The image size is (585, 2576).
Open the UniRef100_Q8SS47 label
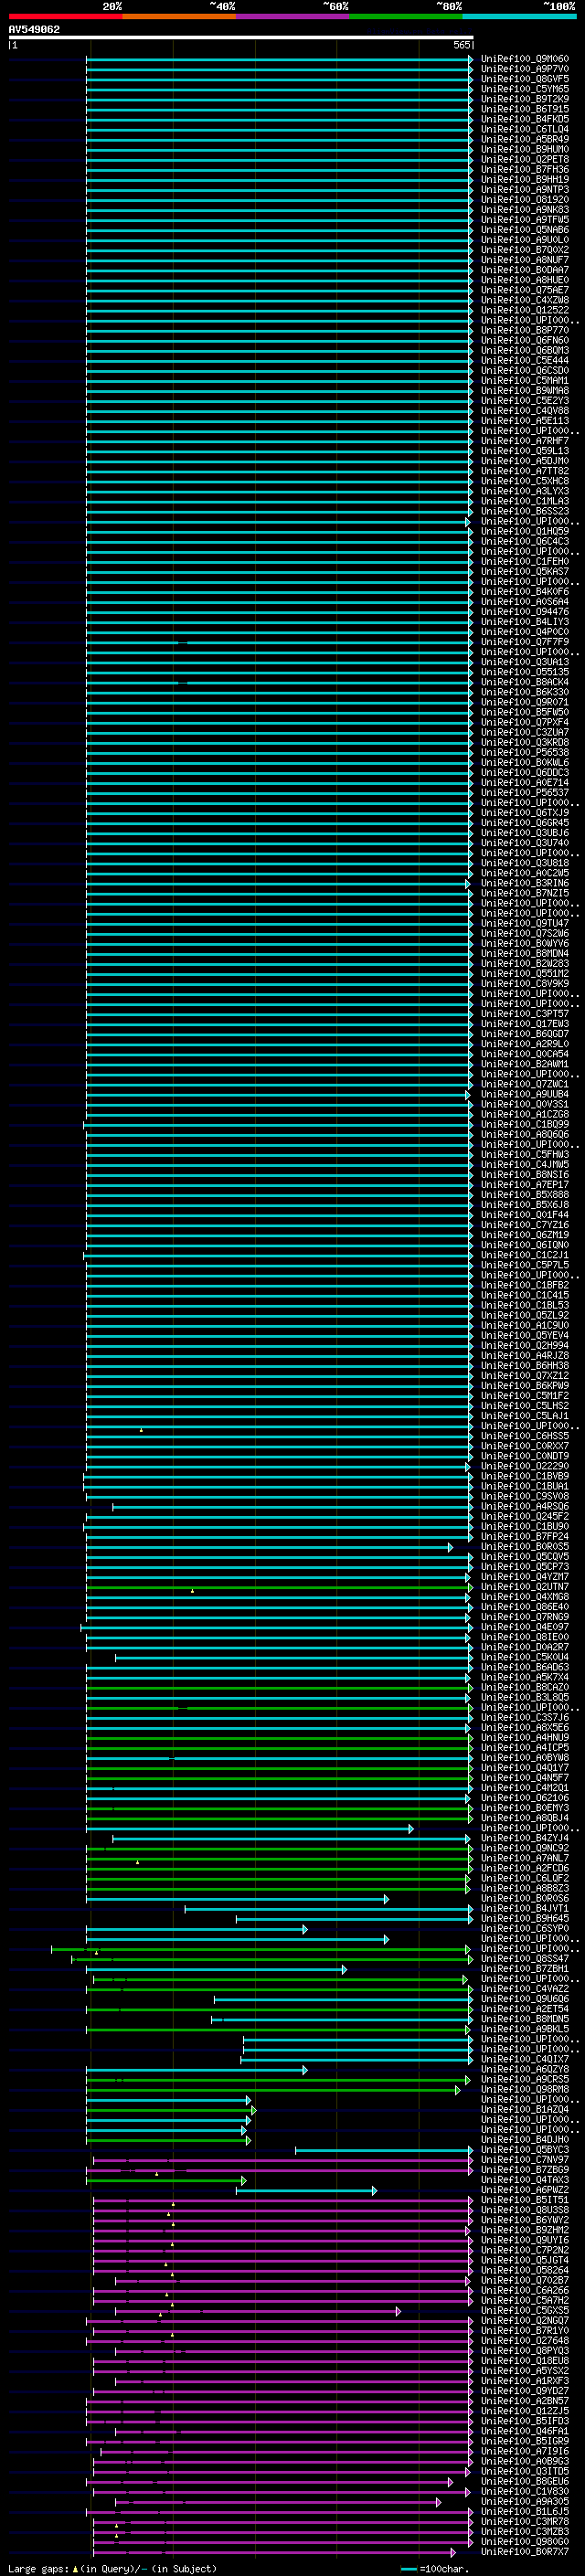(524, 1959)
